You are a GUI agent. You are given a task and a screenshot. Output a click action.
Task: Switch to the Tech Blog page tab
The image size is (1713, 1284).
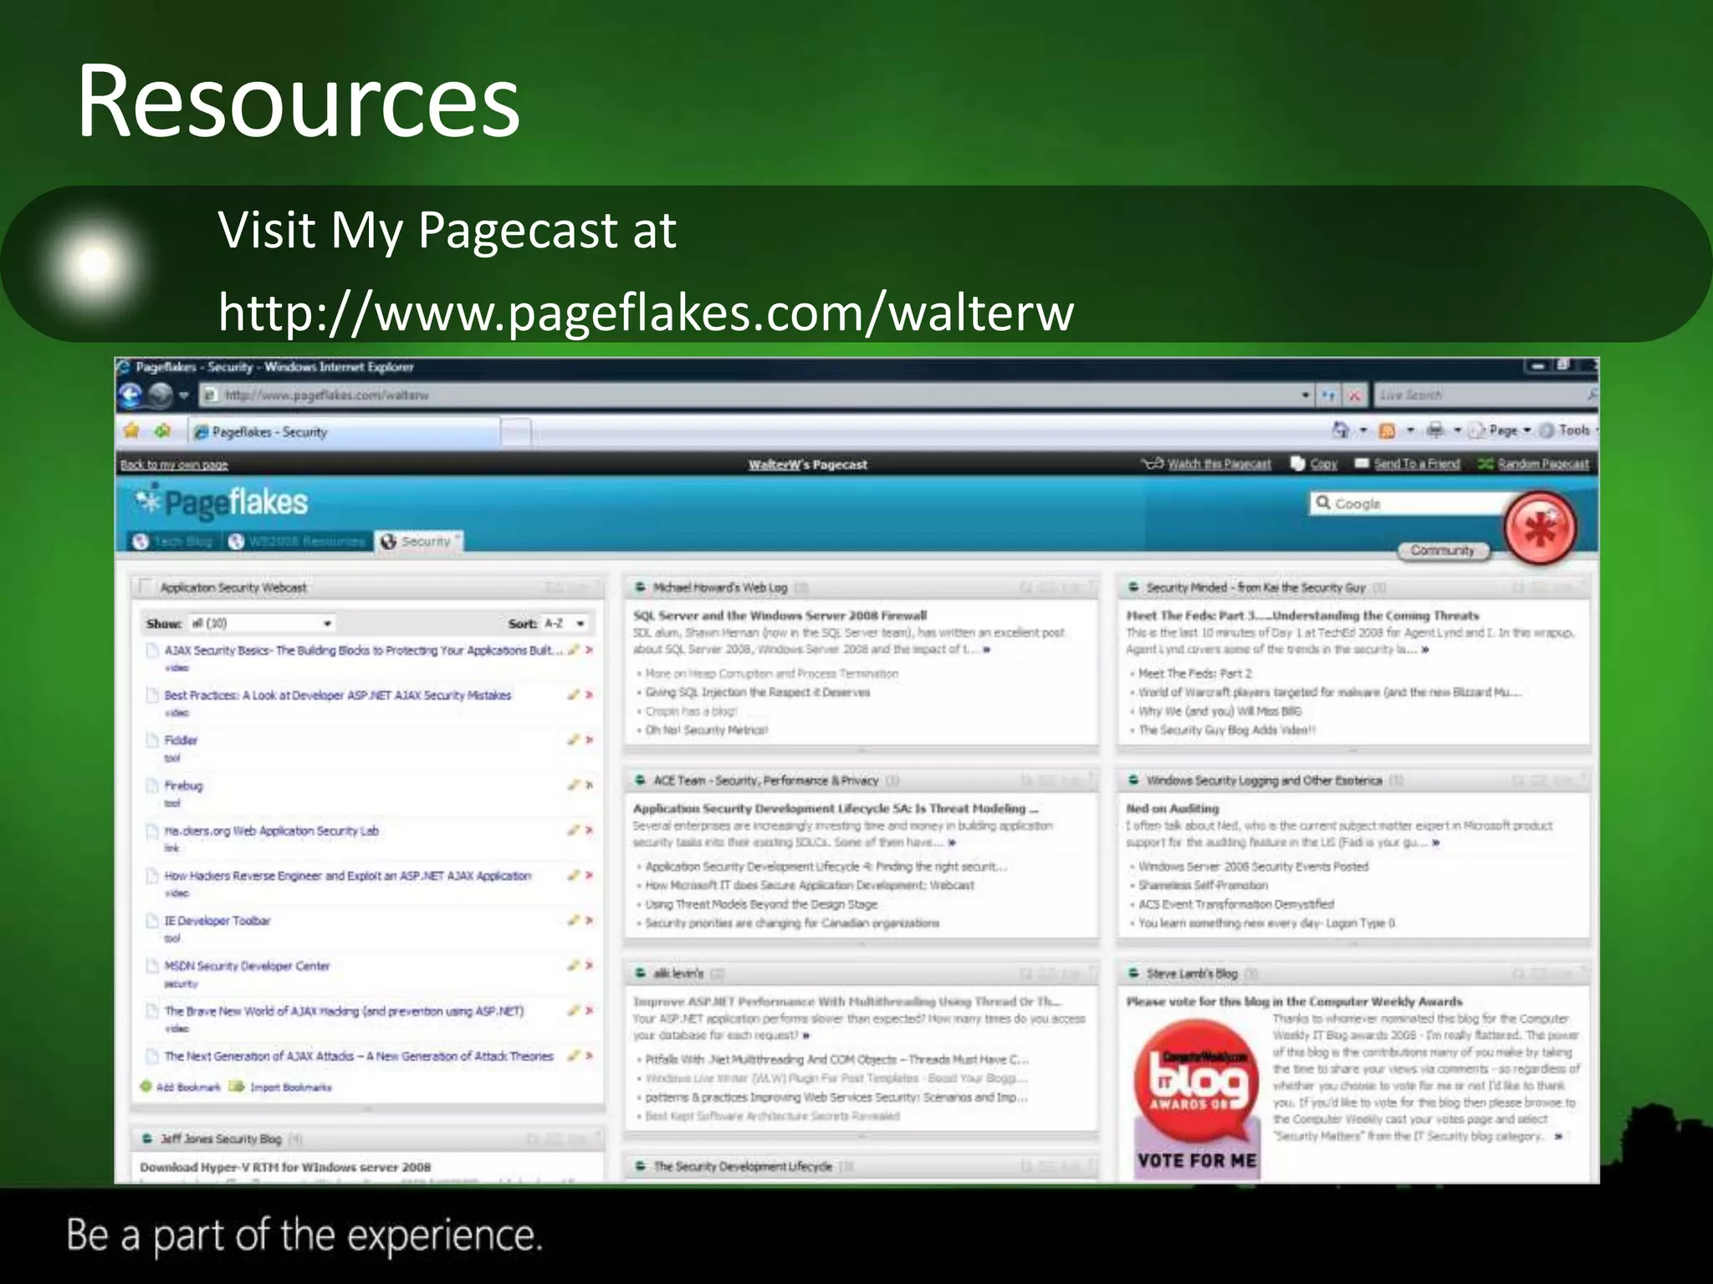(x=173, y=542)
